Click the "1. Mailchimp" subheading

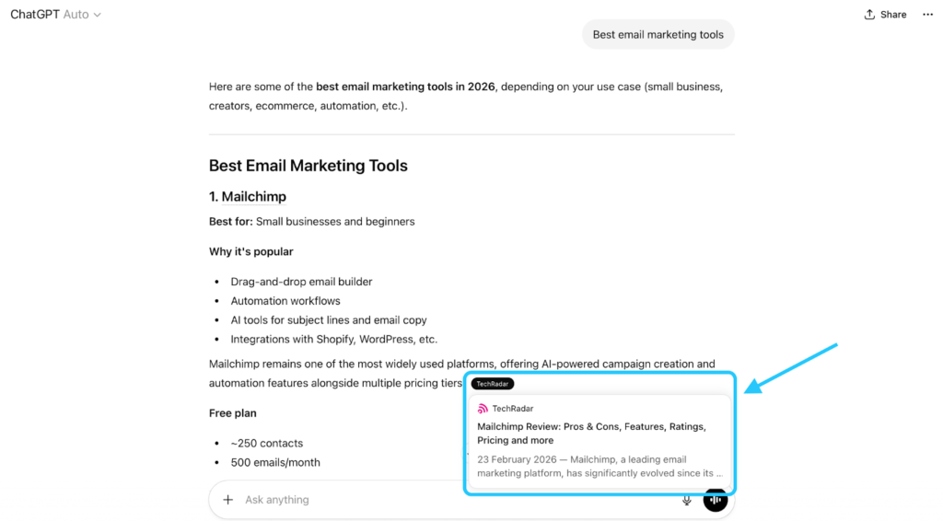(247, 197)
